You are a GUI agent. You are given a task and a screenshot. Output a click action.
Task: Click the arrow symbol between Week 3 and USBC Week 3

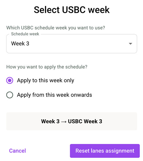click(x=64, y=122)
